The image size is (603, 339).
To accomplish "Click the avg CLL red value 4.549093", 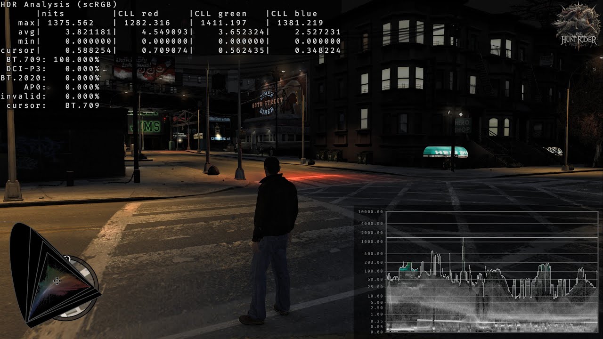I will 165,32.
